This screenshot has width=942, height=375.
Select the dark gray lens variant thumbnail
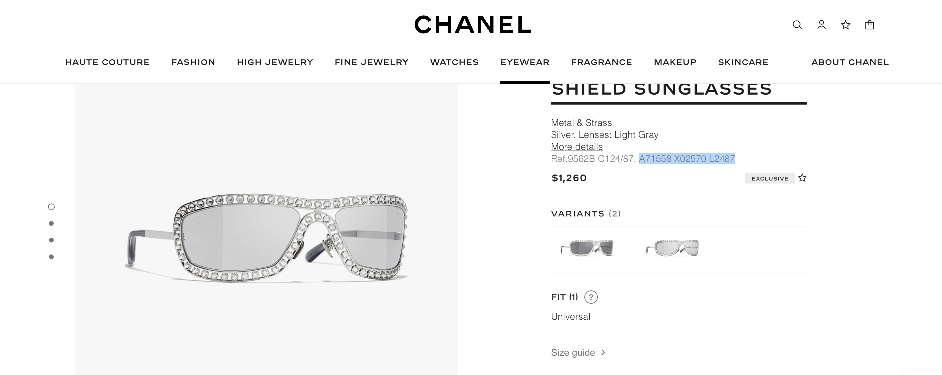(587, 248)
